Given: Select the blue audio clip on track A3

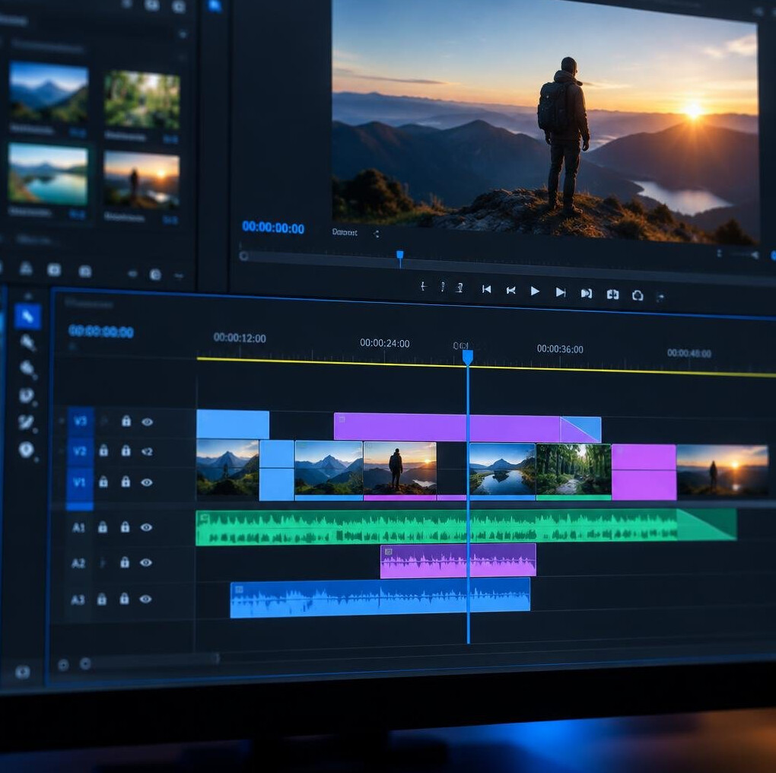Looking at the screenshot, I should (380, 597).
